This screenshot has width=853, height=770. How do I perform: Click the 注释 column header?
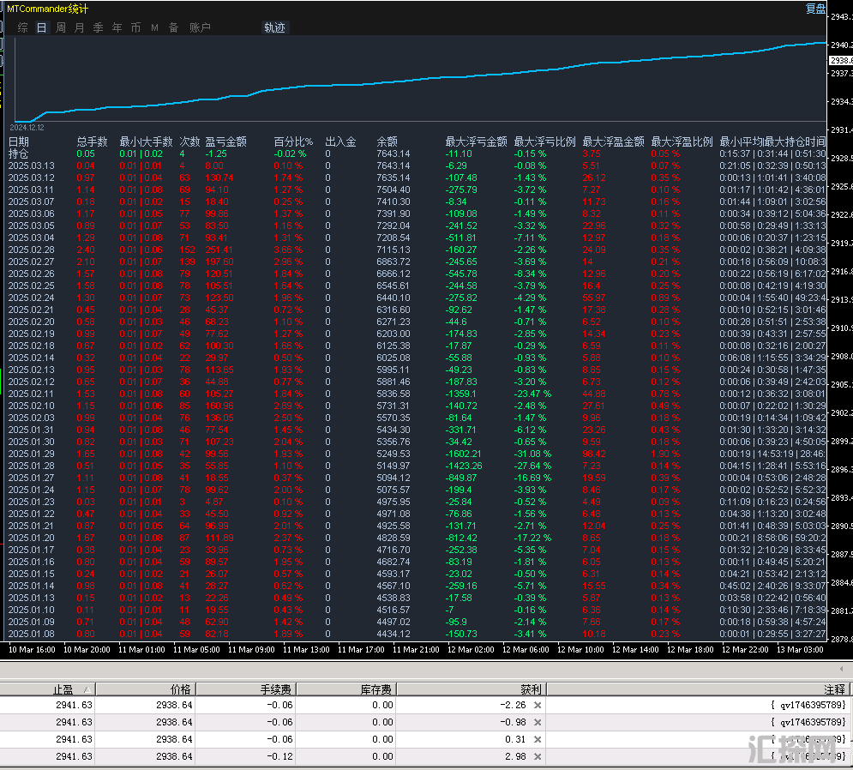coord(698,689)
